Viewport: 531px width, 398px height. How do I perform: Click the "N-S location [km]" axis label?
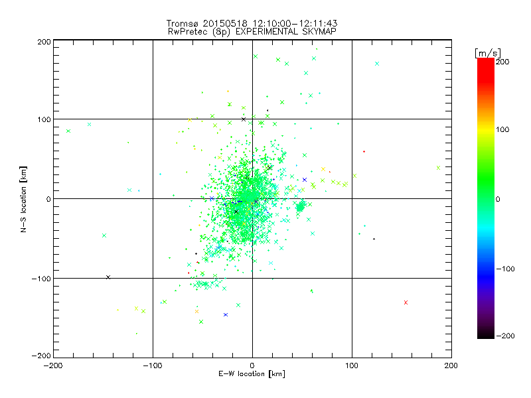[23, 199]
